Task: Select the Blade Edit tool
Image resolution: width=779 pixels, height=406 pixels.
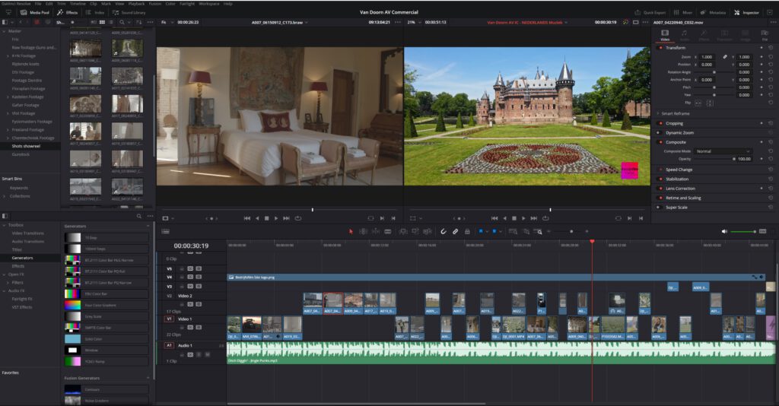Action: 388,231
